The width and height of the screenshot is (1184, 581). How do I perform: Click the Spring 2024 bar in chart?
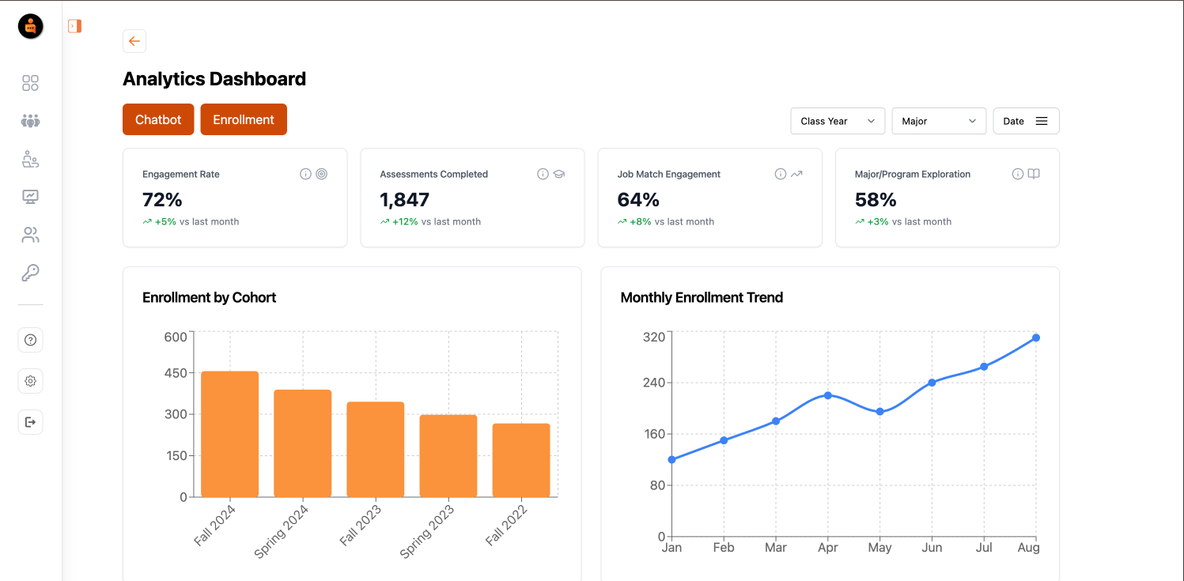coord(303,443)
